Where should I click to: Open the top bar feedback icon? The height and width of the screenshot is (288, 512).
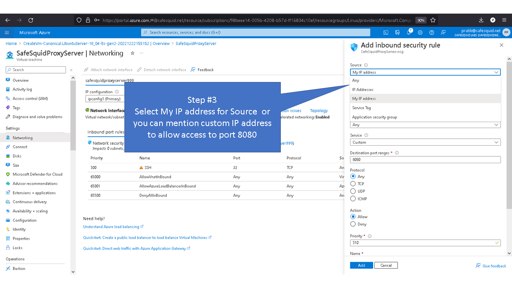point(443,33)
